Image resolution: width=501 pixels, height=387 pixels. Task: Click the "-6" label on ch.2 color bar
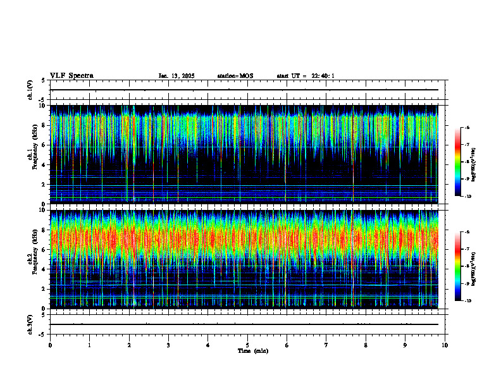467,232
